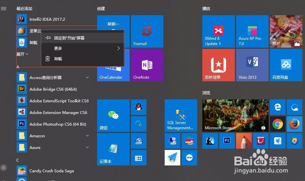Open the Kindle reading silhouette tile
This screenshot has height=181, width=305.
pos(210,141)
